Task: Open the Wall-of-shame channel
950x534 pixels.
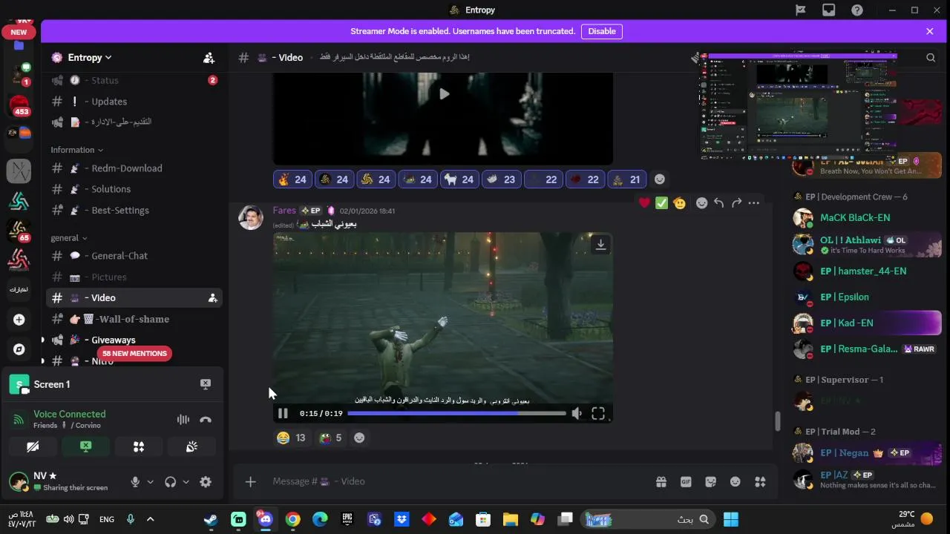Action: [x=134, y=319]
